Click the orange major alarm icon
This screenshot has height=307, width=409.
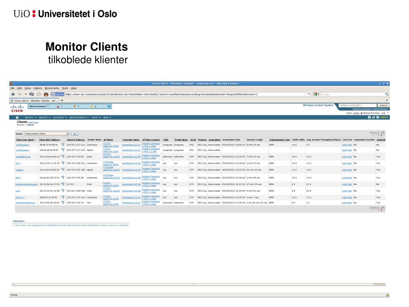click(x=75, y=106)
